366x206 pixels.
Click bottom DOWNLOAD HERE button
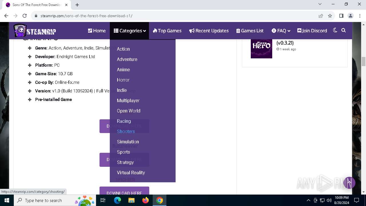point(124,191)
